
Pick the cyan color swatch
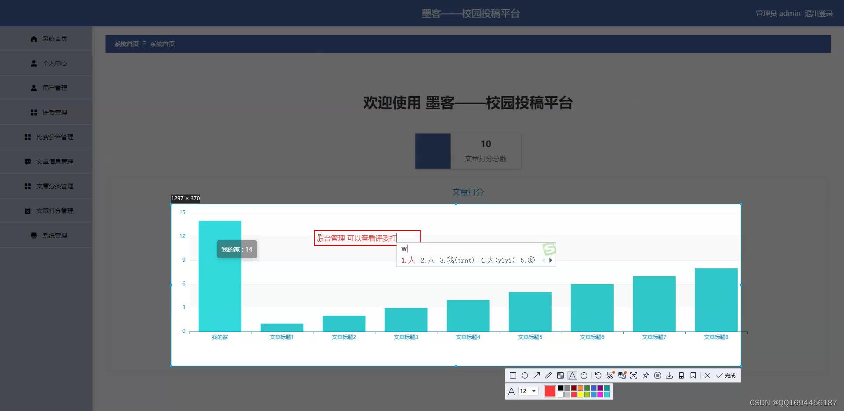(x=607, y=394)
